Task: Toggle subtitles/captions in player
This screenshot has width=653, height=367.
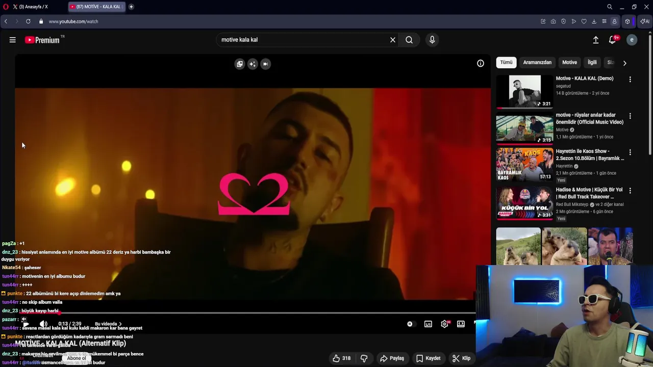Action: point(428,324)
